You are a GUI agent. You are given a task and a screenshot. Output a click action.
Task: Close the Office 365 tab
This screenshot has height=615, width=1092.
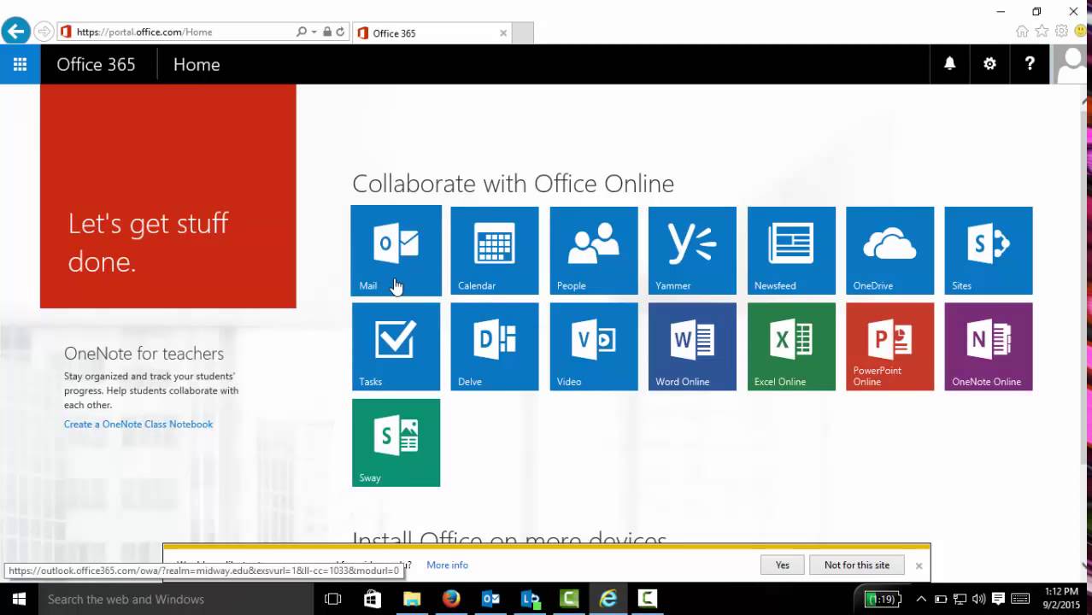pos(503,33)
